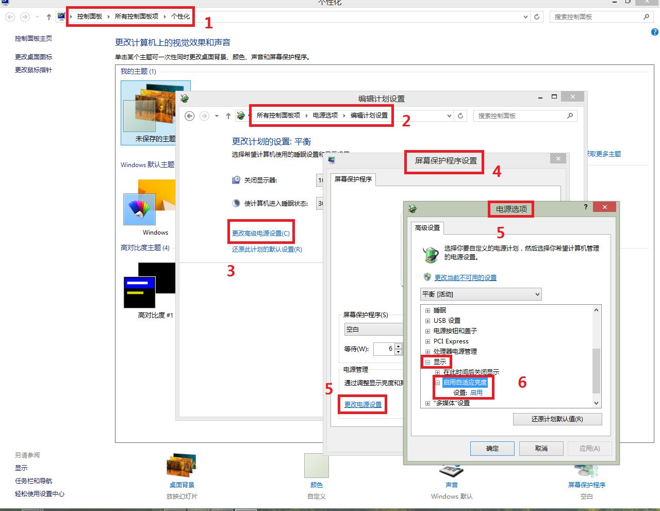The width and height of the screenshot is (660, 511).
Task: Click the Help question mark in 电源选项
Action: click(x=585, y=207)
